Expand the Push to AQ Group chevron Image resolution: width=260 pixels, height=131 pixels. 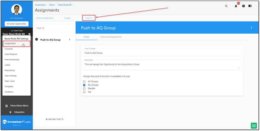[x=70, y=40]
